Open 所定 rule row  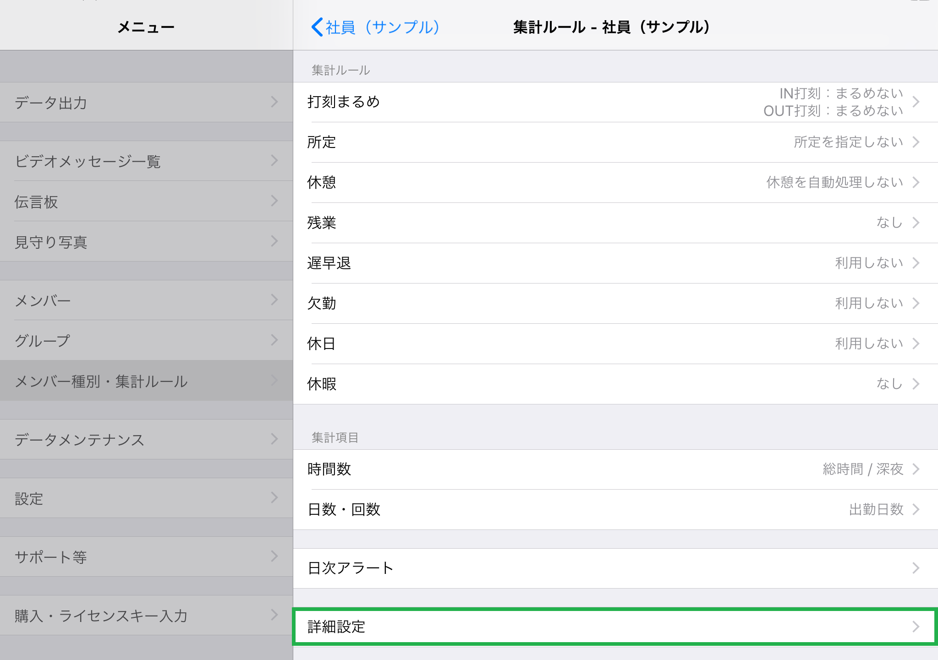coord(615,142)
